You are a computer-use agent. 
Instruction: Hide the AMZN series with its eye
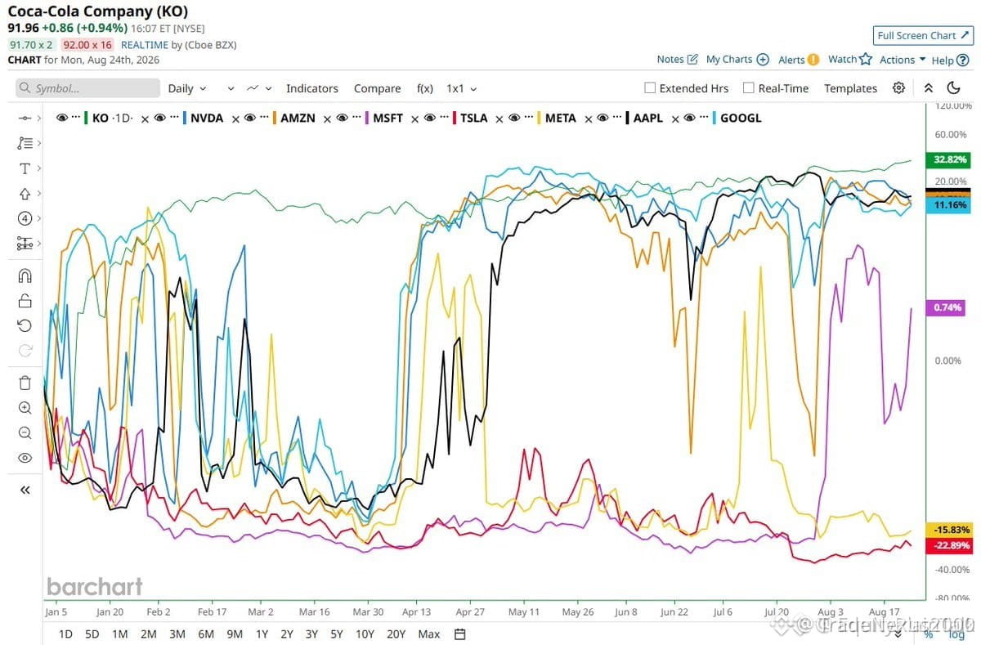pyautogui.click(x=249, y=118)
